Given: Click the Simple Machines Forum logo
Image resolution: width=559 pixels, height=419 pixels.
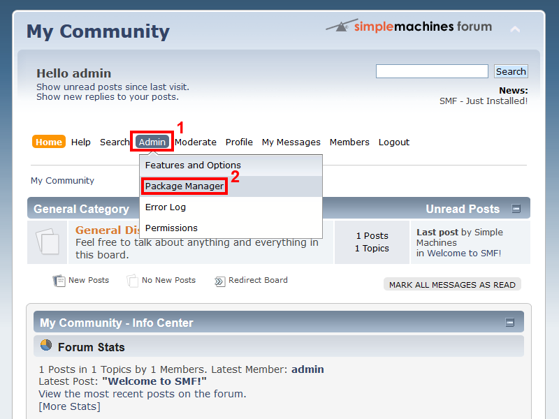Looking at the screenshot, I should (x=409, y=27).
